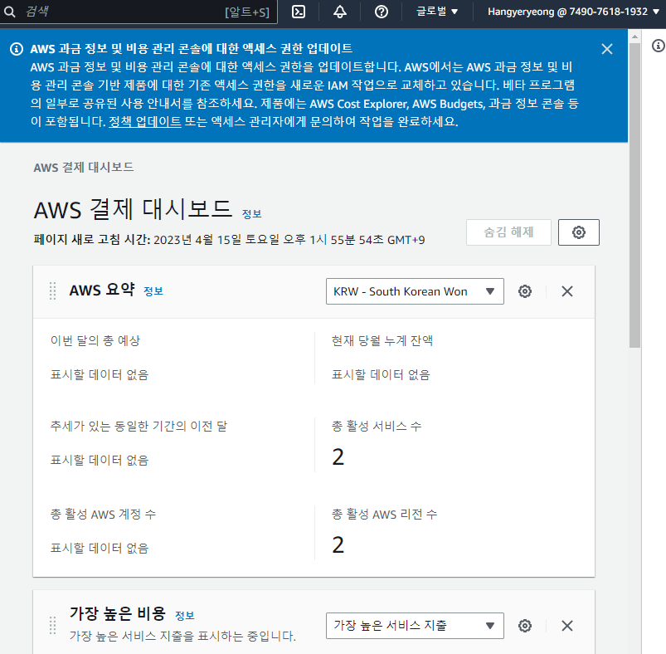Click the banner info circle icon

[17, 49]
